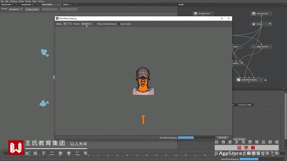Switch to the Visual Editor tab
Screen dimensions: 287x161
[x=47, y=4]
